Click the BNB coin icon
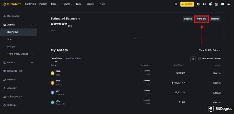Image resolution: width=234 pixels, height=114 pixels. [x=53, y=73]
